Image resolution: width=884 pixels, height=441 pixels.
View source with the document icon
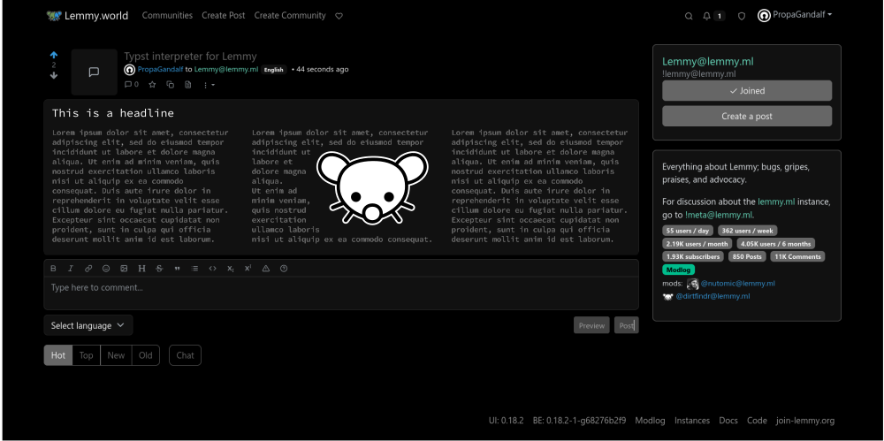188,85
